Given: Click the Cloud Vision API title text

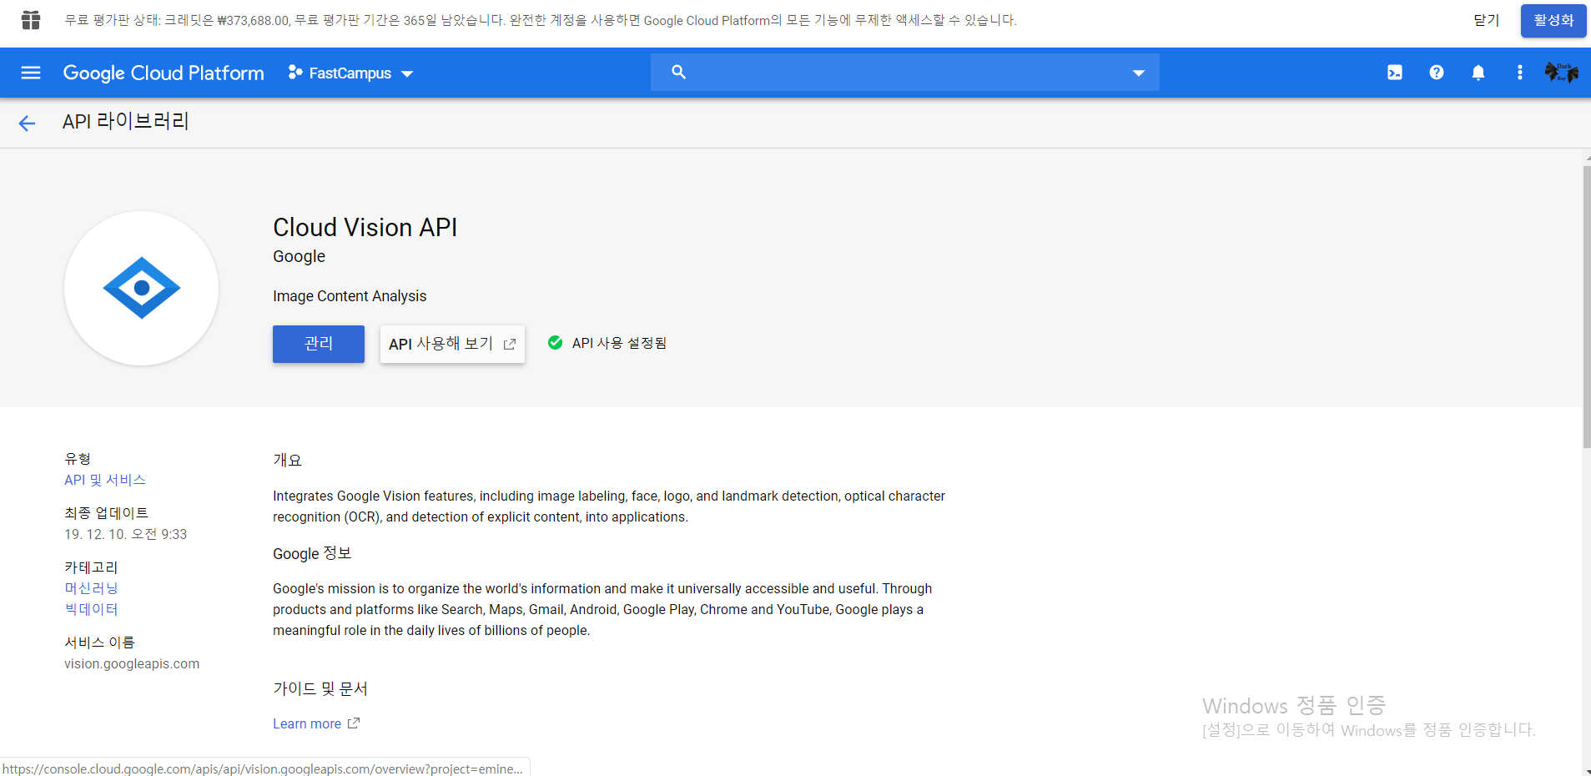Looking at the screenshot, I should [365, 228].
